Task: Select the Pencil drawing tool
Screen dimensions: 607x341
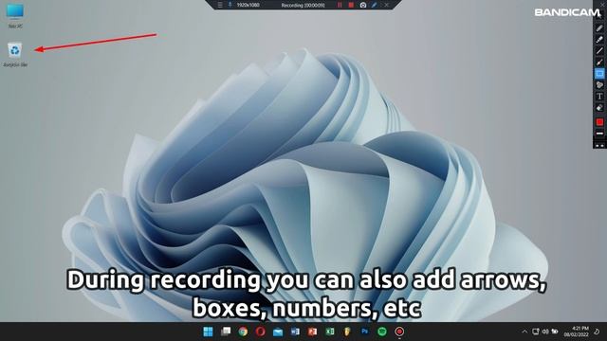Action: (599, 28)
